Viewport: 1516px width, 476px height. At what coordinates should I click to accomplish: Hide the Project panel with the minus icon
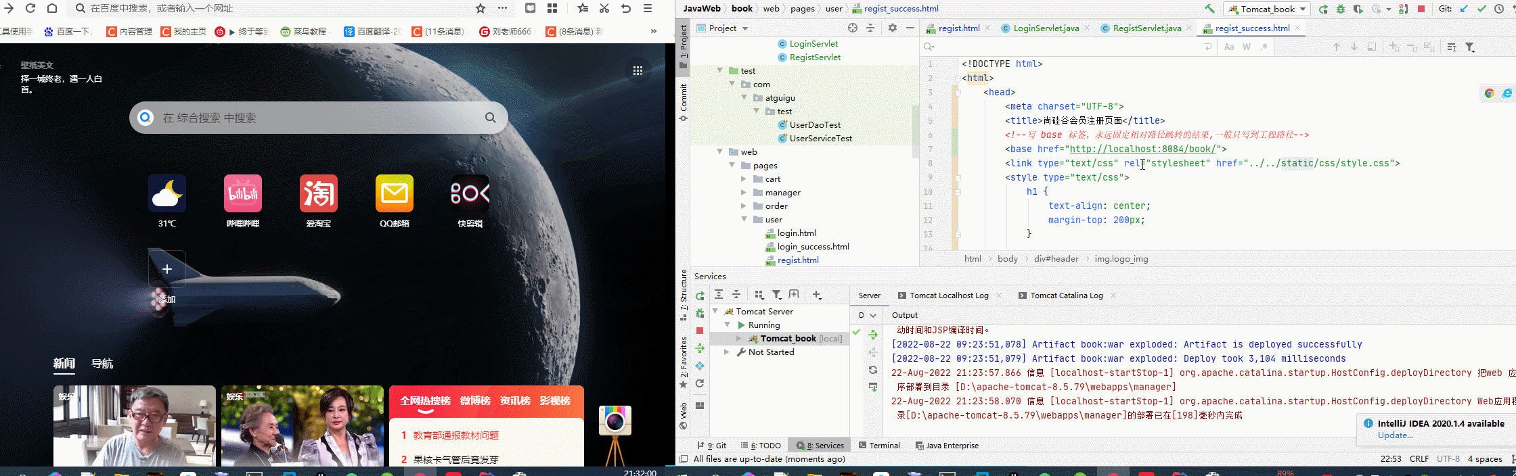pos(910,28)
